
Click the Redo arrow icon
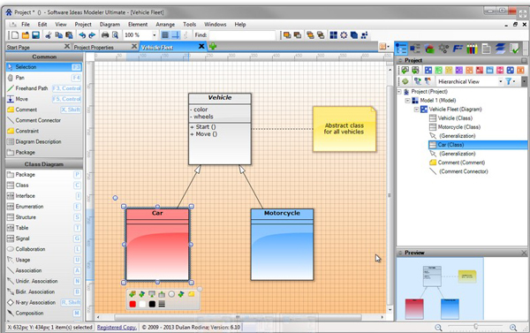(92, 34)
